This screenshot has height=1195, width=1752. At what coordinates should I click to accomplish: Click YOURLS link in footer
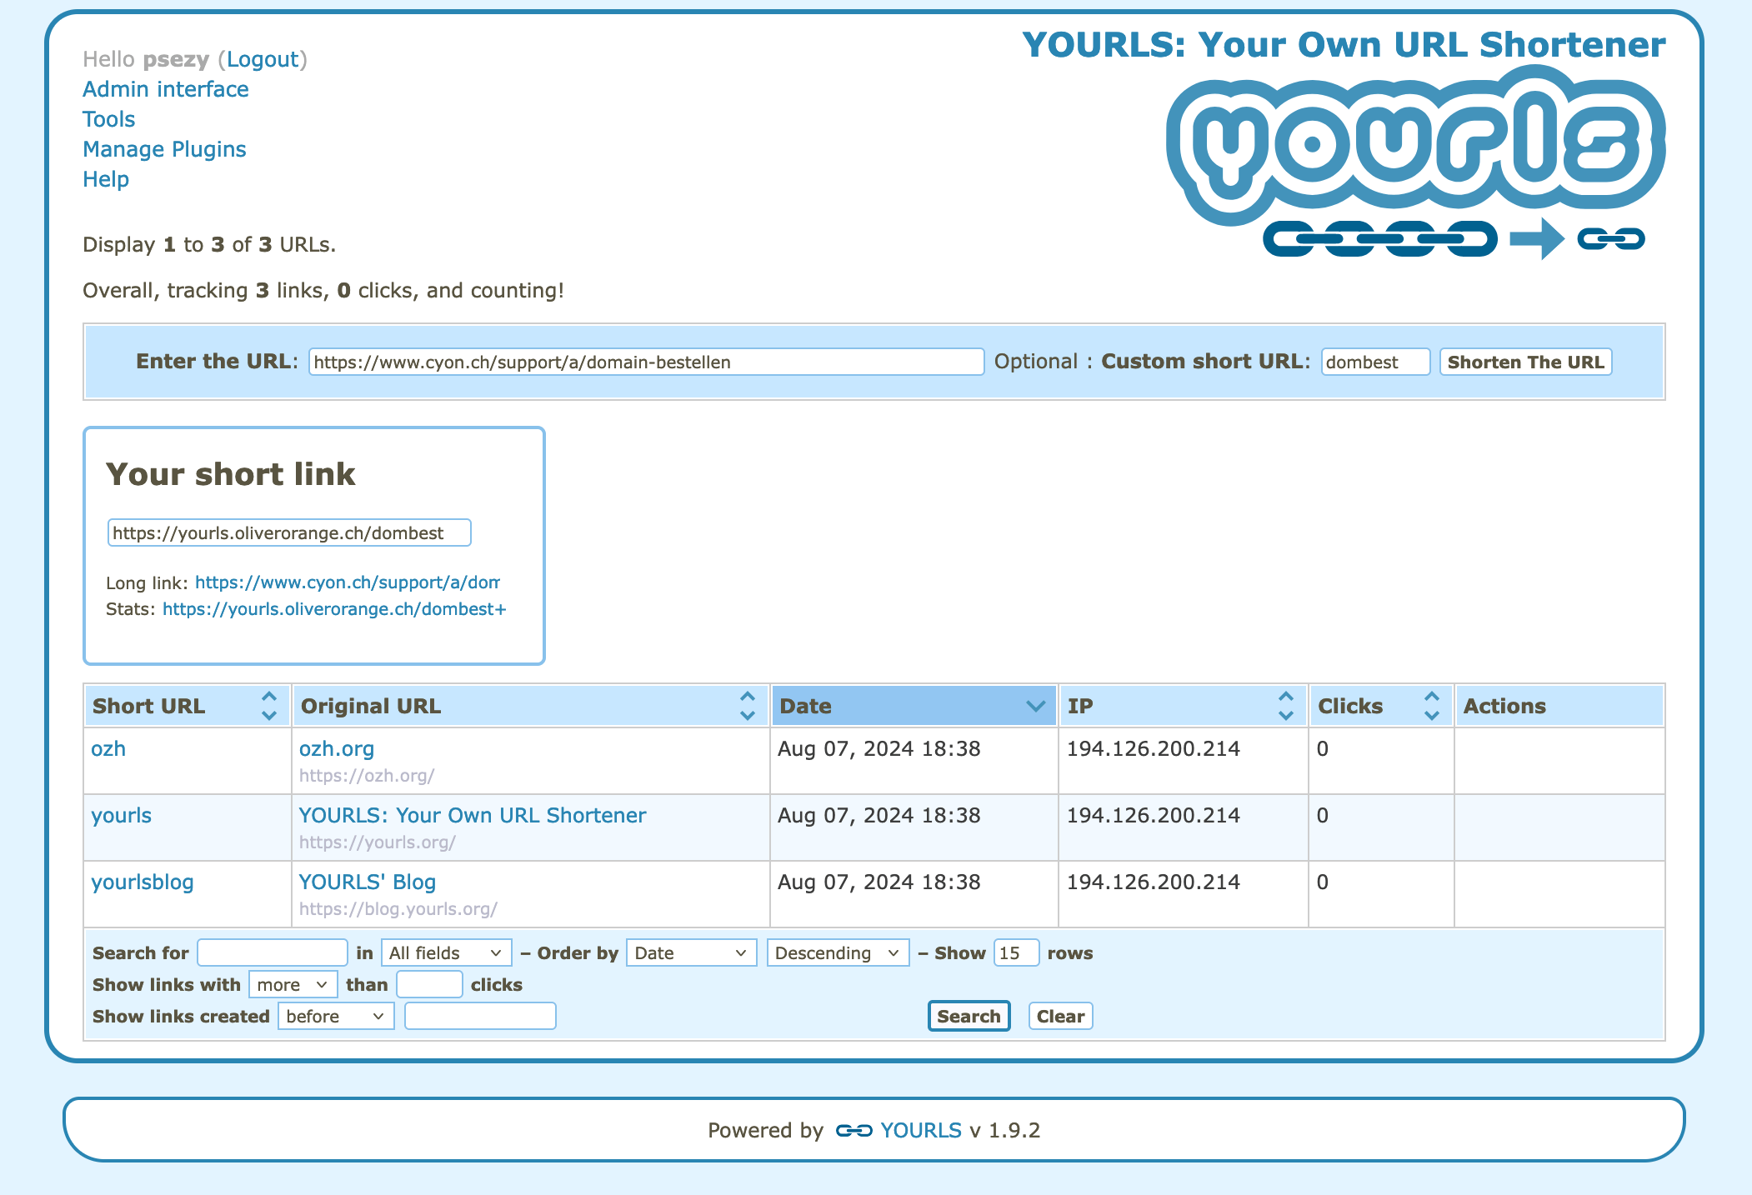(921, 1131)
